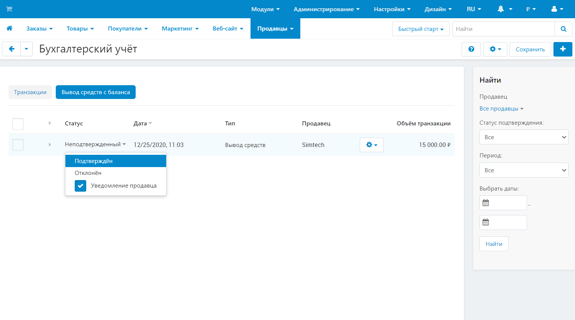This screenshot has width=575, height=320.
Task: Expand the Период select box
Action: click(524, 170)
